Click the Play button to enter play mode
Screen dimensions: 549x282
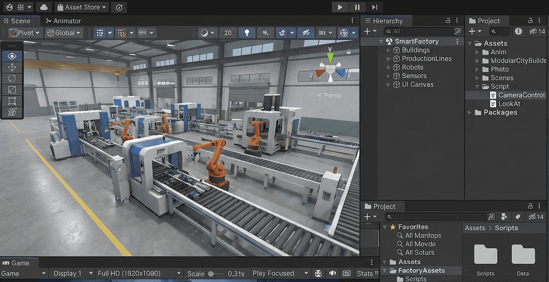coord(340,7)
